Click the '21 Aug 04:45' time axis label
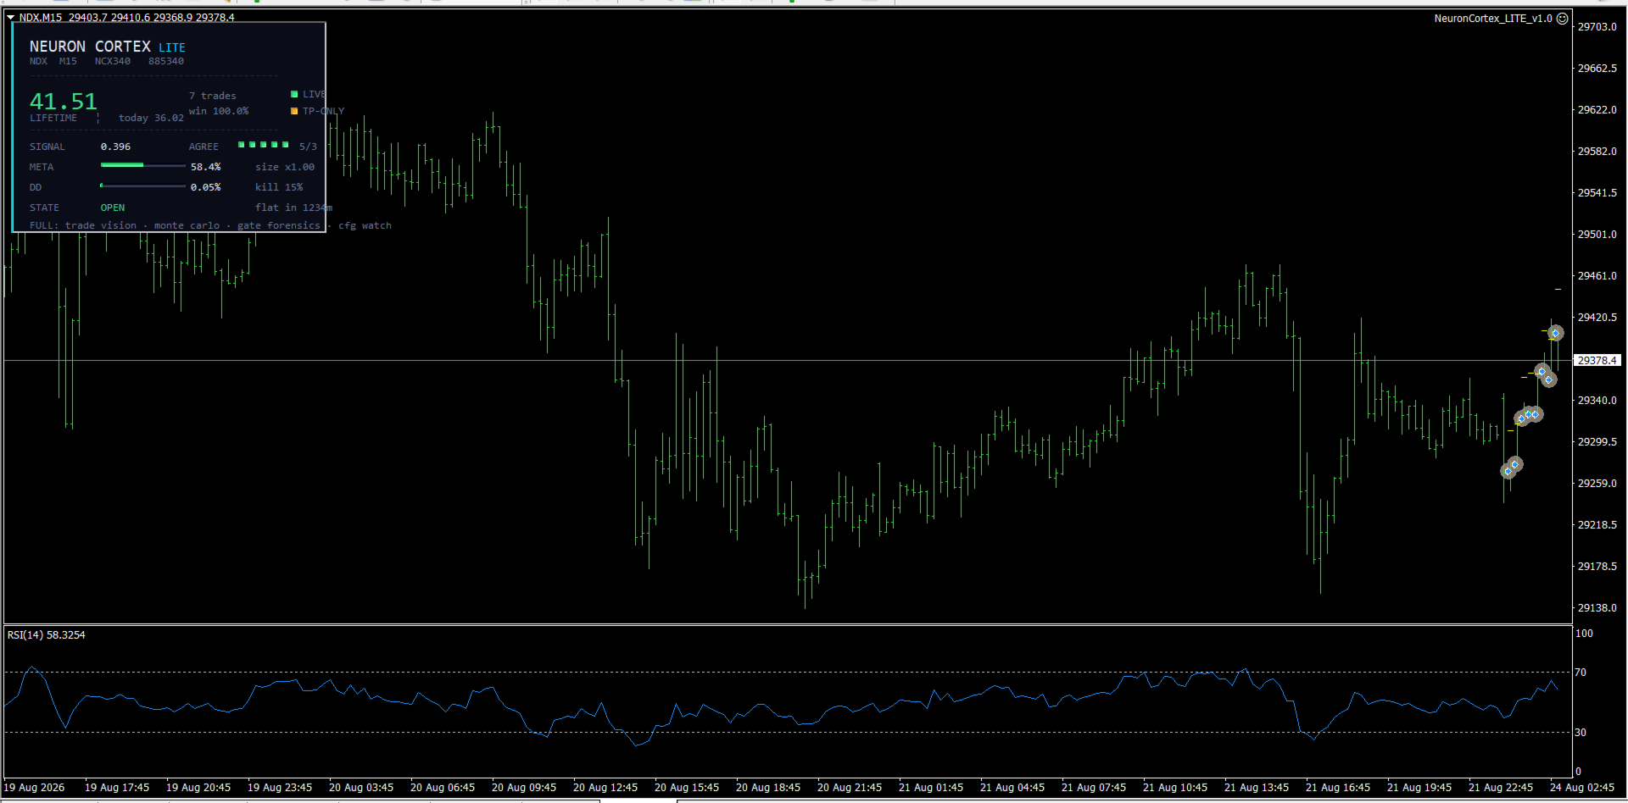This screenshot has height=803, width=1628. coord(1012,787)
